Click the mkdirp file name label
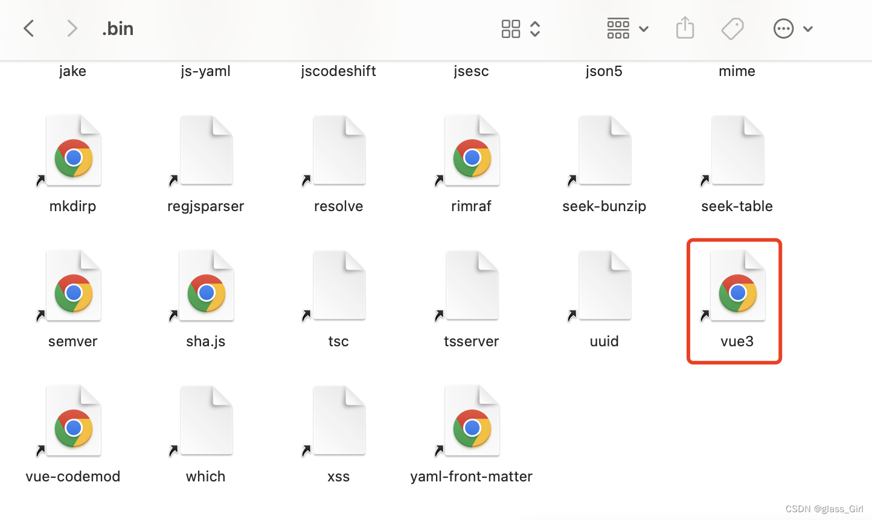The width and height of the screenshot is (872, 520). point(72,206)
